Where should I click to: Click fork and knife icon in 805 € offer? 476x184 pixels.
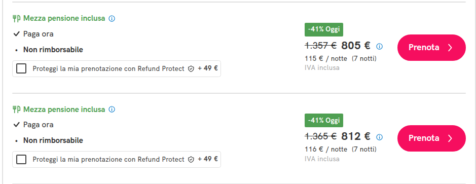point(16,19)
